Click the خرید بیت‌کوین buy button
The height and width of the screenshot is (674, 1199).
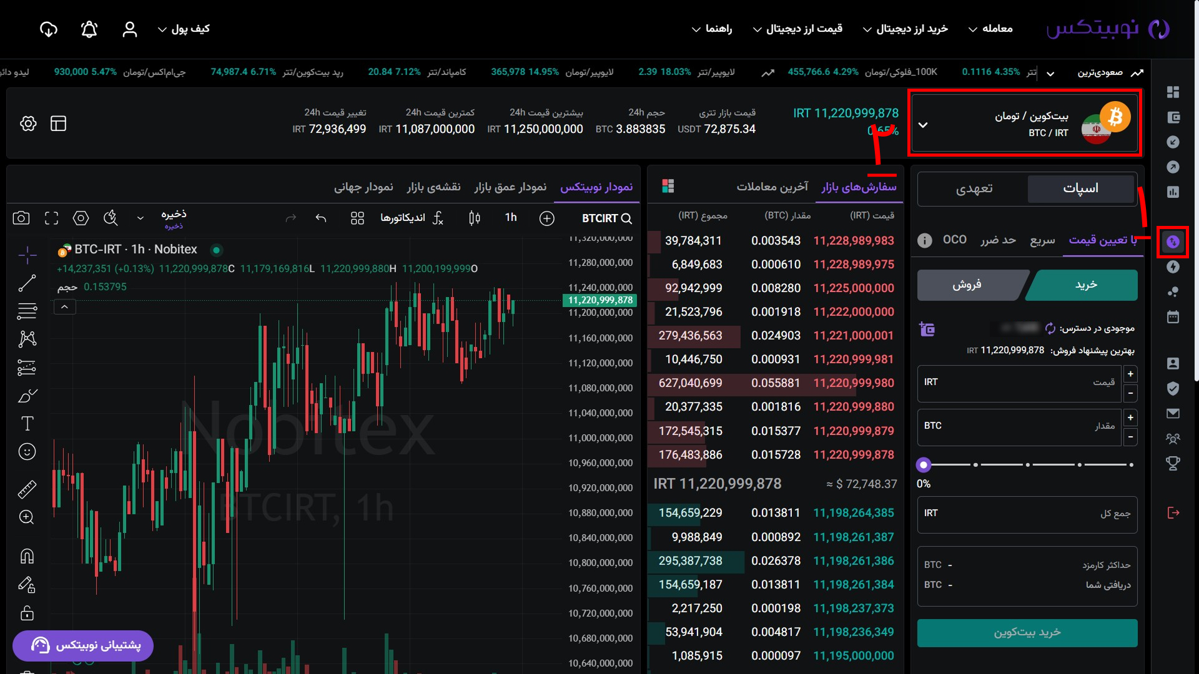click(x=1027, y=633)
